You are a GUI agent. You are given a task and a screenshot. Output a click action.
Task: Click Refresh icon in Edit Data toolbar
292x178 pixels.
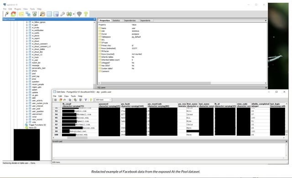61,100
